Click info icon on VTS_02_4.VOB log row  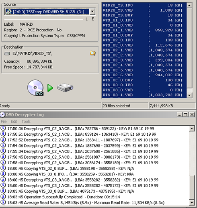click(3, 151)
